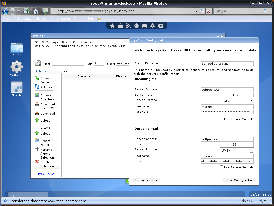Enable Use Secure Sockets for incoming mail
The width and height of the screenshot is (274, 206).
coord(221,119)
